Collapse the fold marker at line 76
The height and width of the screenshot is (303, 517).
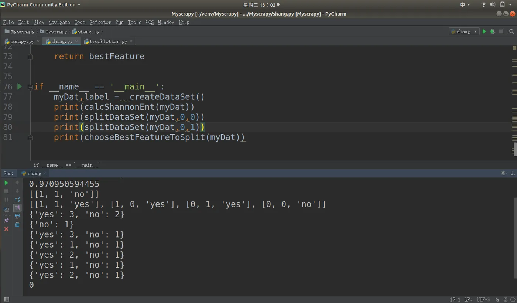30,87
